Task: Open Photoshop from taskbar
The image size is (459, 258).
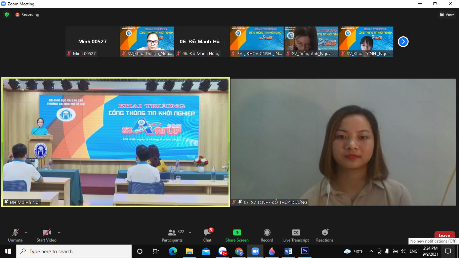Action: (x=305, y=251)
